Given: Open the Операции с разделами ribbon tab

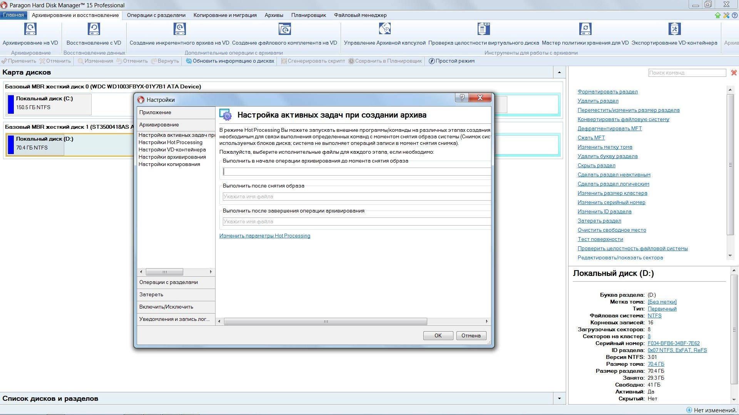Looking at the screenshot, I should 156,15.
